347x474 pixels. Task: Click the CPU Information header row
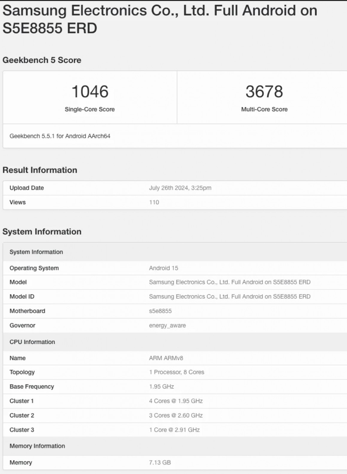point(175,342)
